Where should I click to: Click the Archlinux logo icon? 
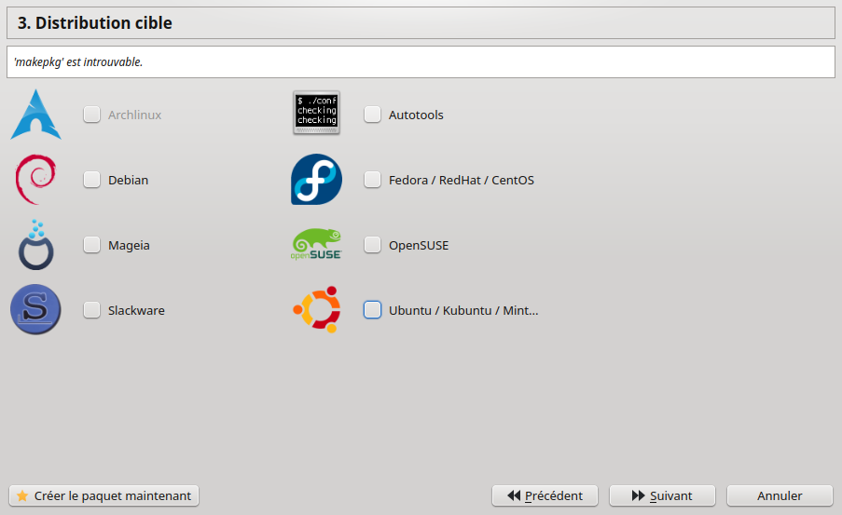[x=36, y=115]
